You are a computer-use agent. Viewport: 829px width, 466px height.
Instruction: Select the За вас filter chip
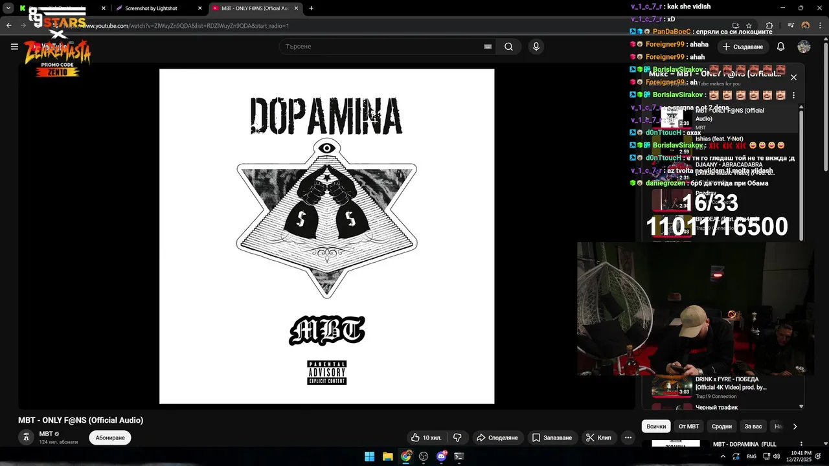pos(753,427)
